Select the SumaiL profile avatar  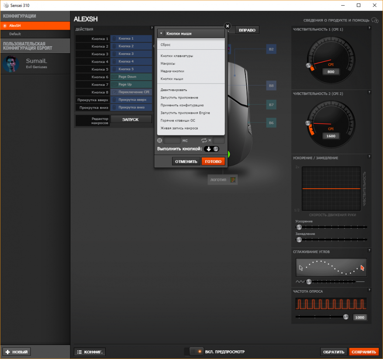[x=11, y=64]
